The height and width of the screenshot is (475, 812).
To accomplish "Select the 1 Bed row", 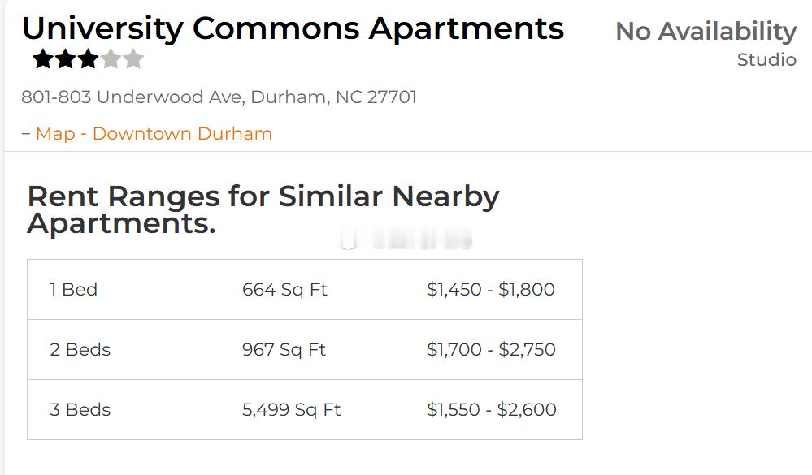I will pos(305,290).
